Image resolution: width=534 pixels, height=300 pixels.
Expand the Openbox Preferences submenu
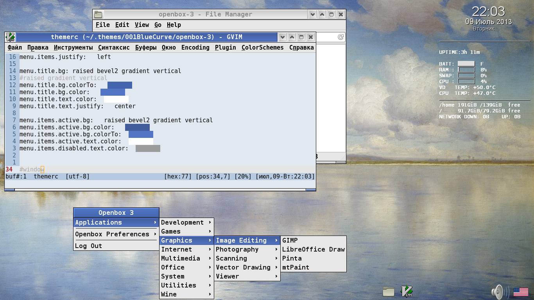116,234
